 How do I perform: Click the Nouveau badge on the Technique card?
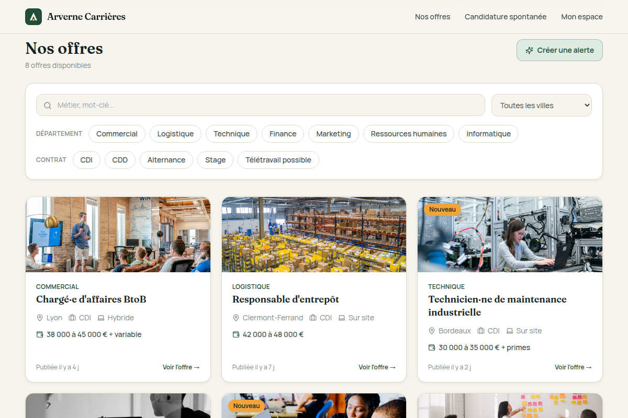coord(443,210)
